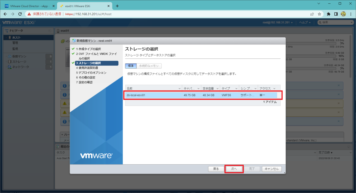The image size is (356, 193).
Task: Select the 永続的なメモリ tab
Action: coord(149,66)
